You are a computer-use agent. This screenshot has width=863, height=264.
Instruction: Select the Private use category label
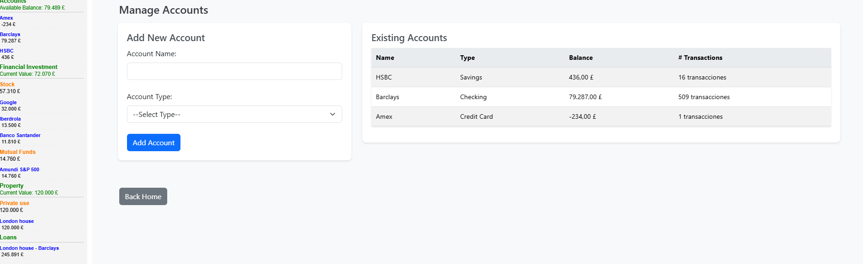pyautogui.click(x=15, y=203)
